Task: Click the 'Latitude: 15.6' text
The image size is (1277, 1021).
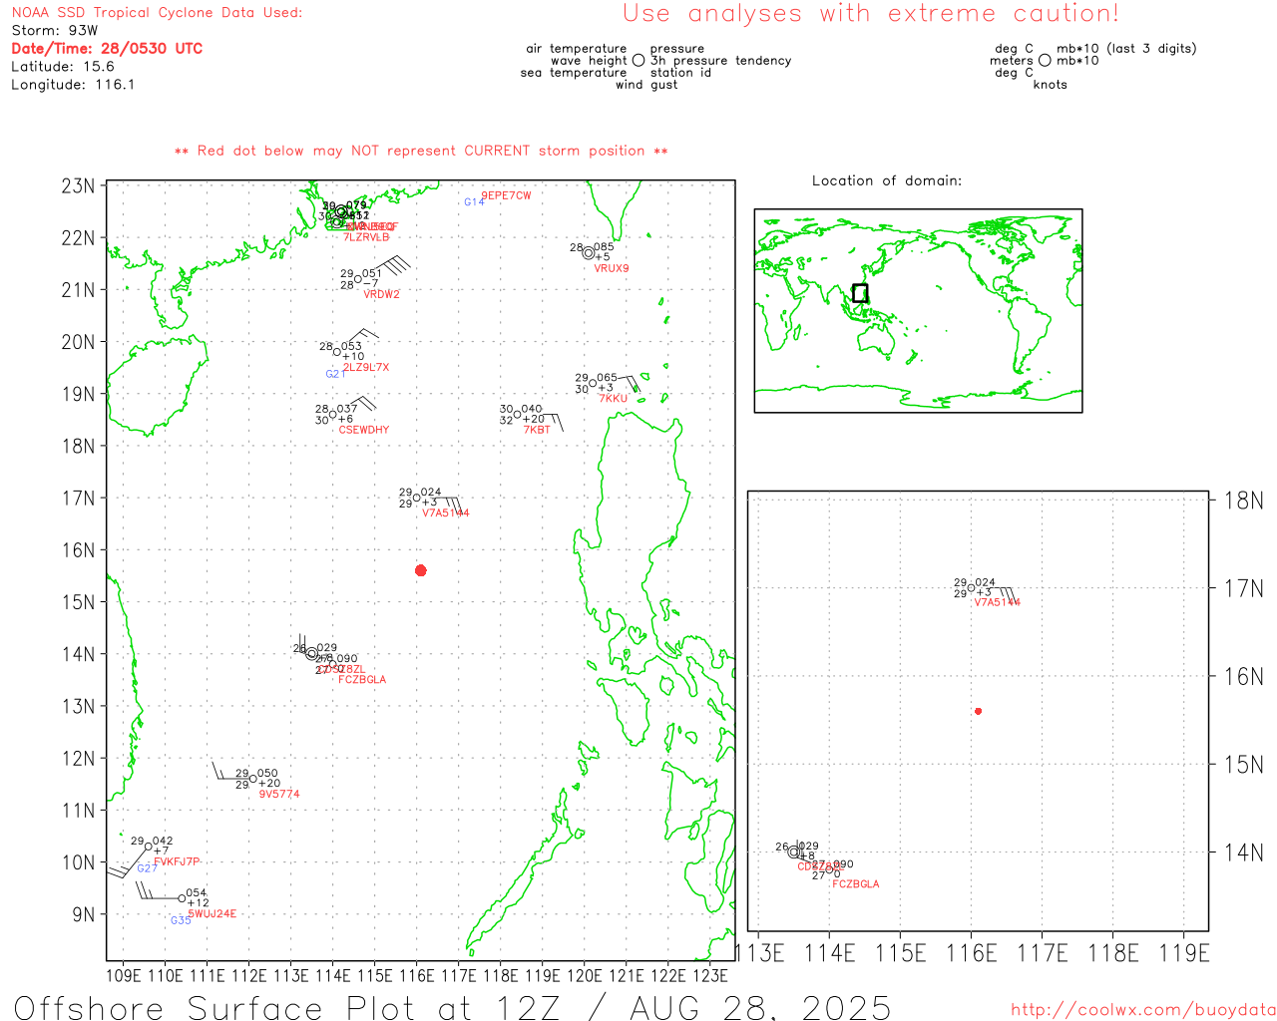Action: (63, 67)
